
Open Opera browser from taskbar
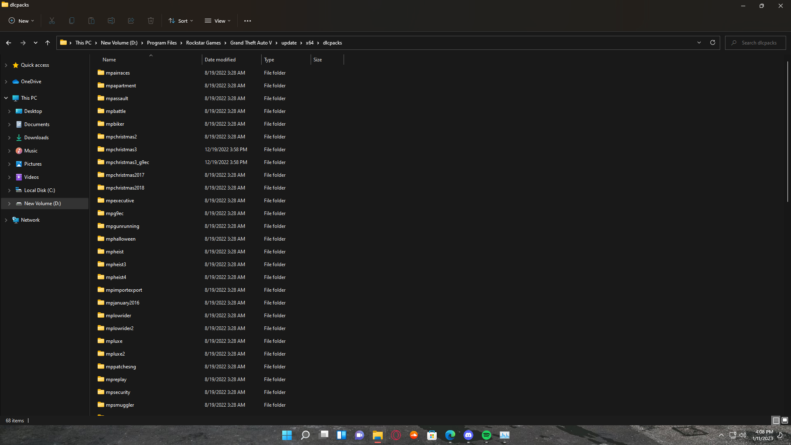tap(396, 435)
